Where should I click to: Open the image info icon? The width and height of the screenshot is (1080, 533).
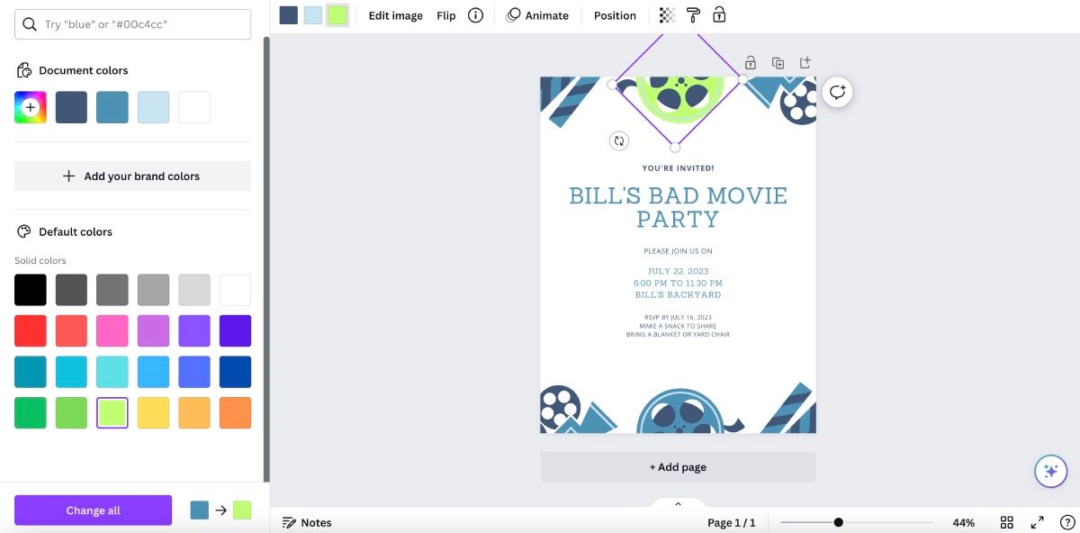pyautogui.click(x=476, y=15)
